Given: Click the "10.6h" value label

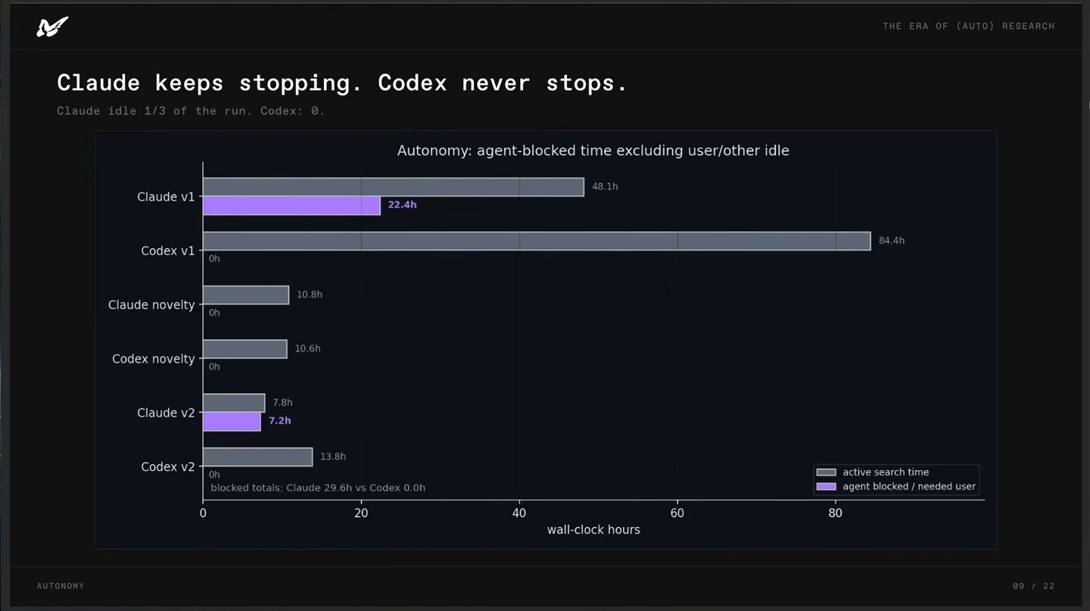Looking at the screenshot, I should 308,349.
